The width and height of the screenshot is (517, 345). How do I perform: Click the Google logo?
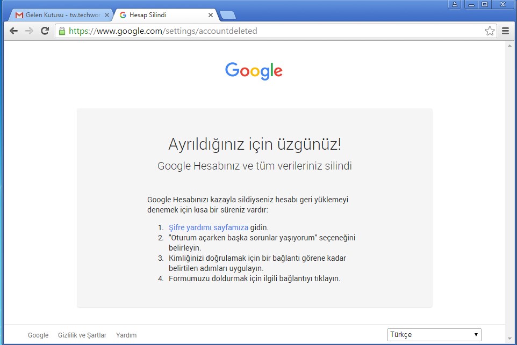pos(254,71)
